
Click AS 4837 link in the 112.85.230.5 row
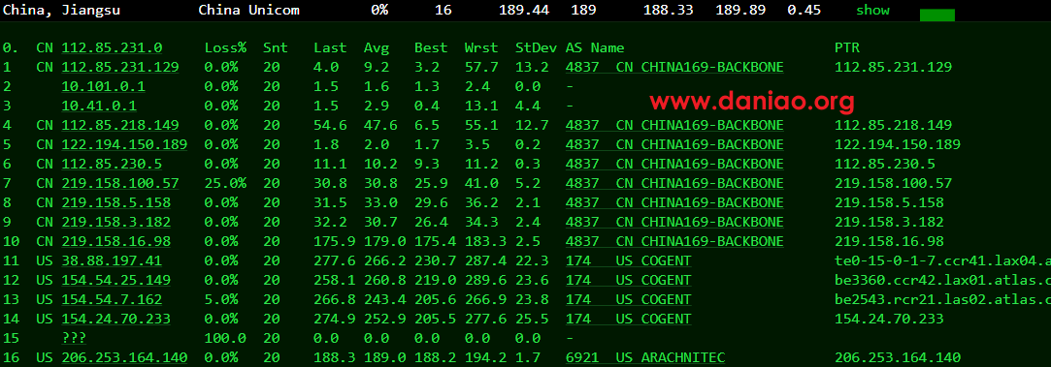pos(674,165)
